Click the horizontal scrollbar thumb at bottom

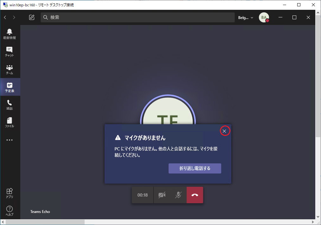[x=45, y=222]
